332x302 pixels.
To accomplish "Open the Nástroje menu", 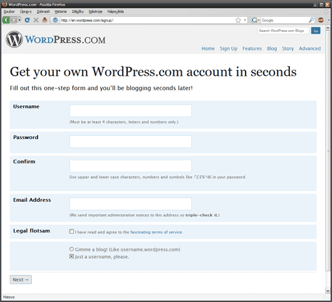I will pyautogui.click(x=95, y=12).
